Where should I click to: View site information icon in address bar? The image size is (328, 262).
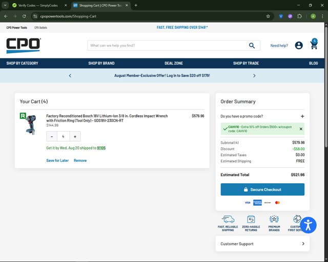click(x=35, y=16)
